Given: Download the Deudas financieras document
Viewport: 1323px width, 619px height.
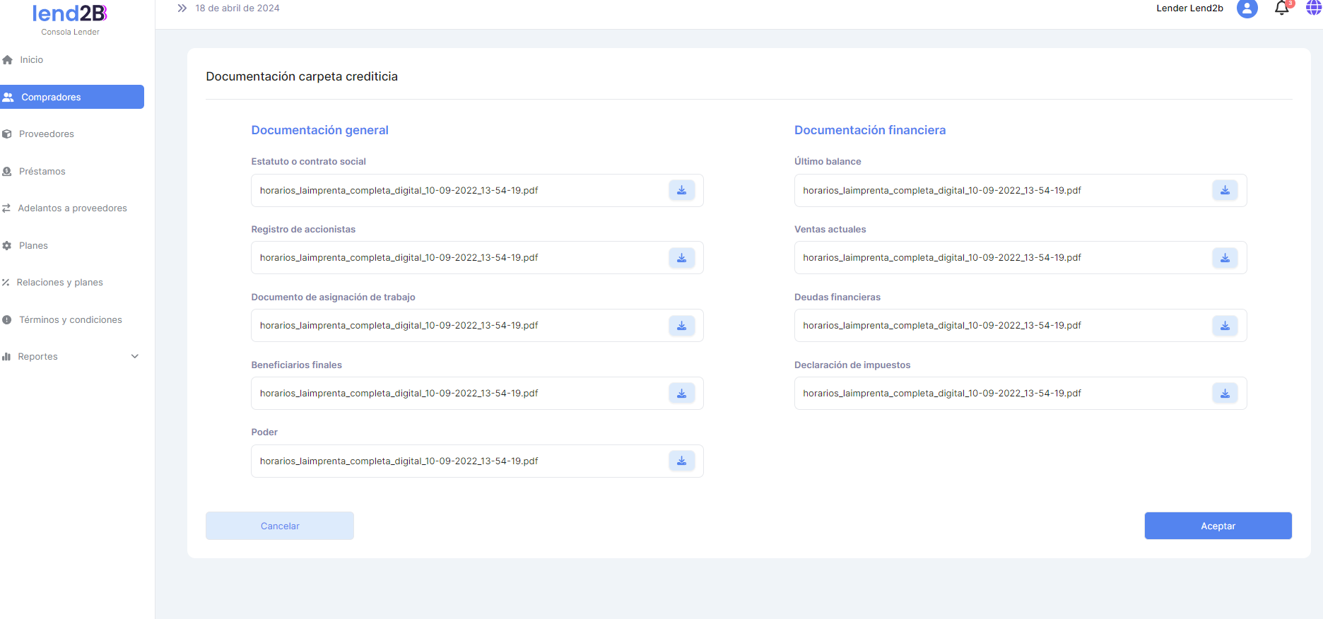Looking at the screenshot, I should click(1225, 326).
